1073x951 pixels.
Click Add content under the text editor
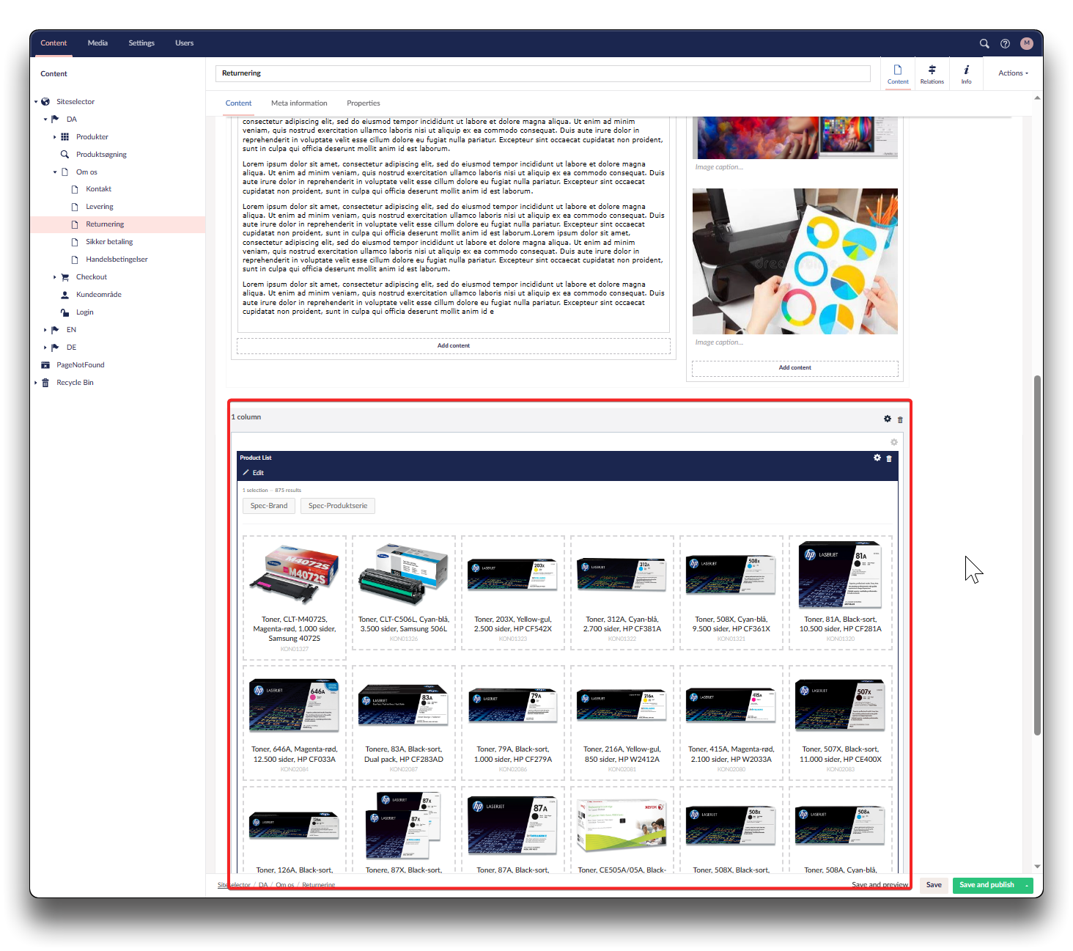[x=454, y=346]
